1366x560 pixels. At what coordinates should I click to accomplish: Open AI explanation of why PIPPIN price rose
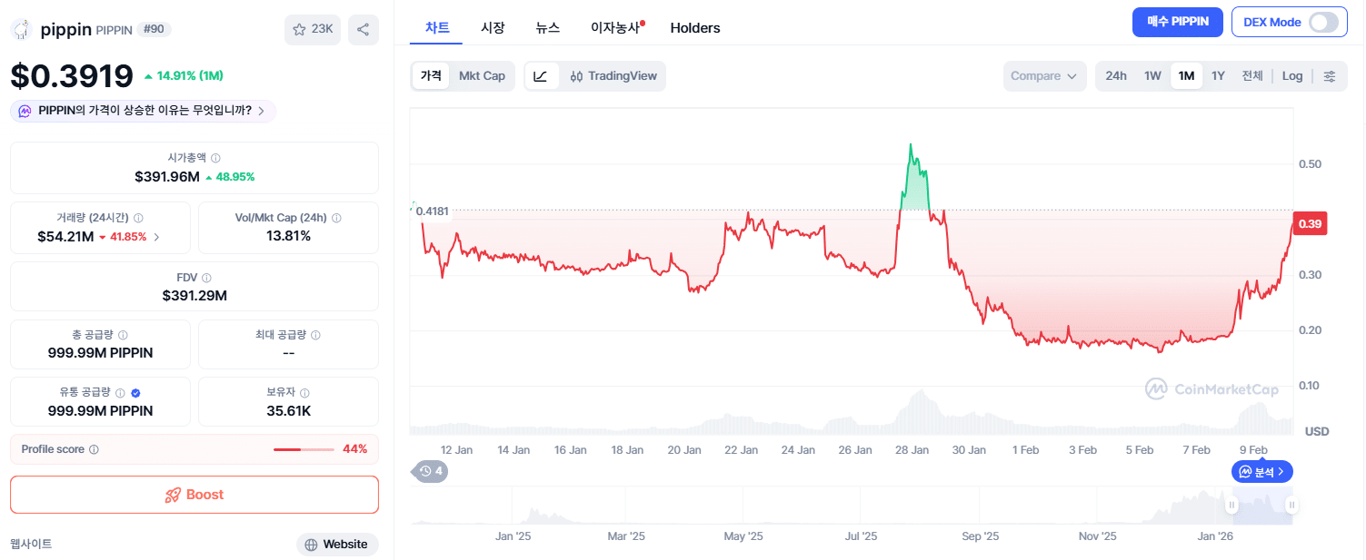pyautogui.click(x=143, y=111)
